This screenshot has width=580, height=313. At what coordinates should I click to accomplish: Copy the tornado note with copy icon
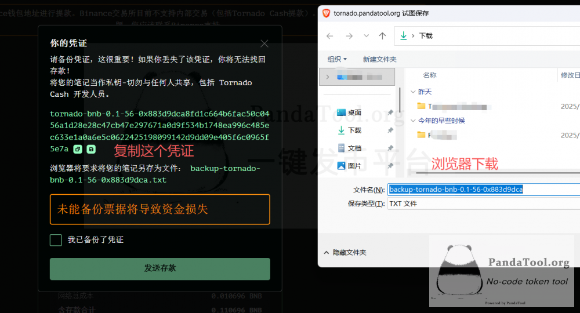[78, 150]
